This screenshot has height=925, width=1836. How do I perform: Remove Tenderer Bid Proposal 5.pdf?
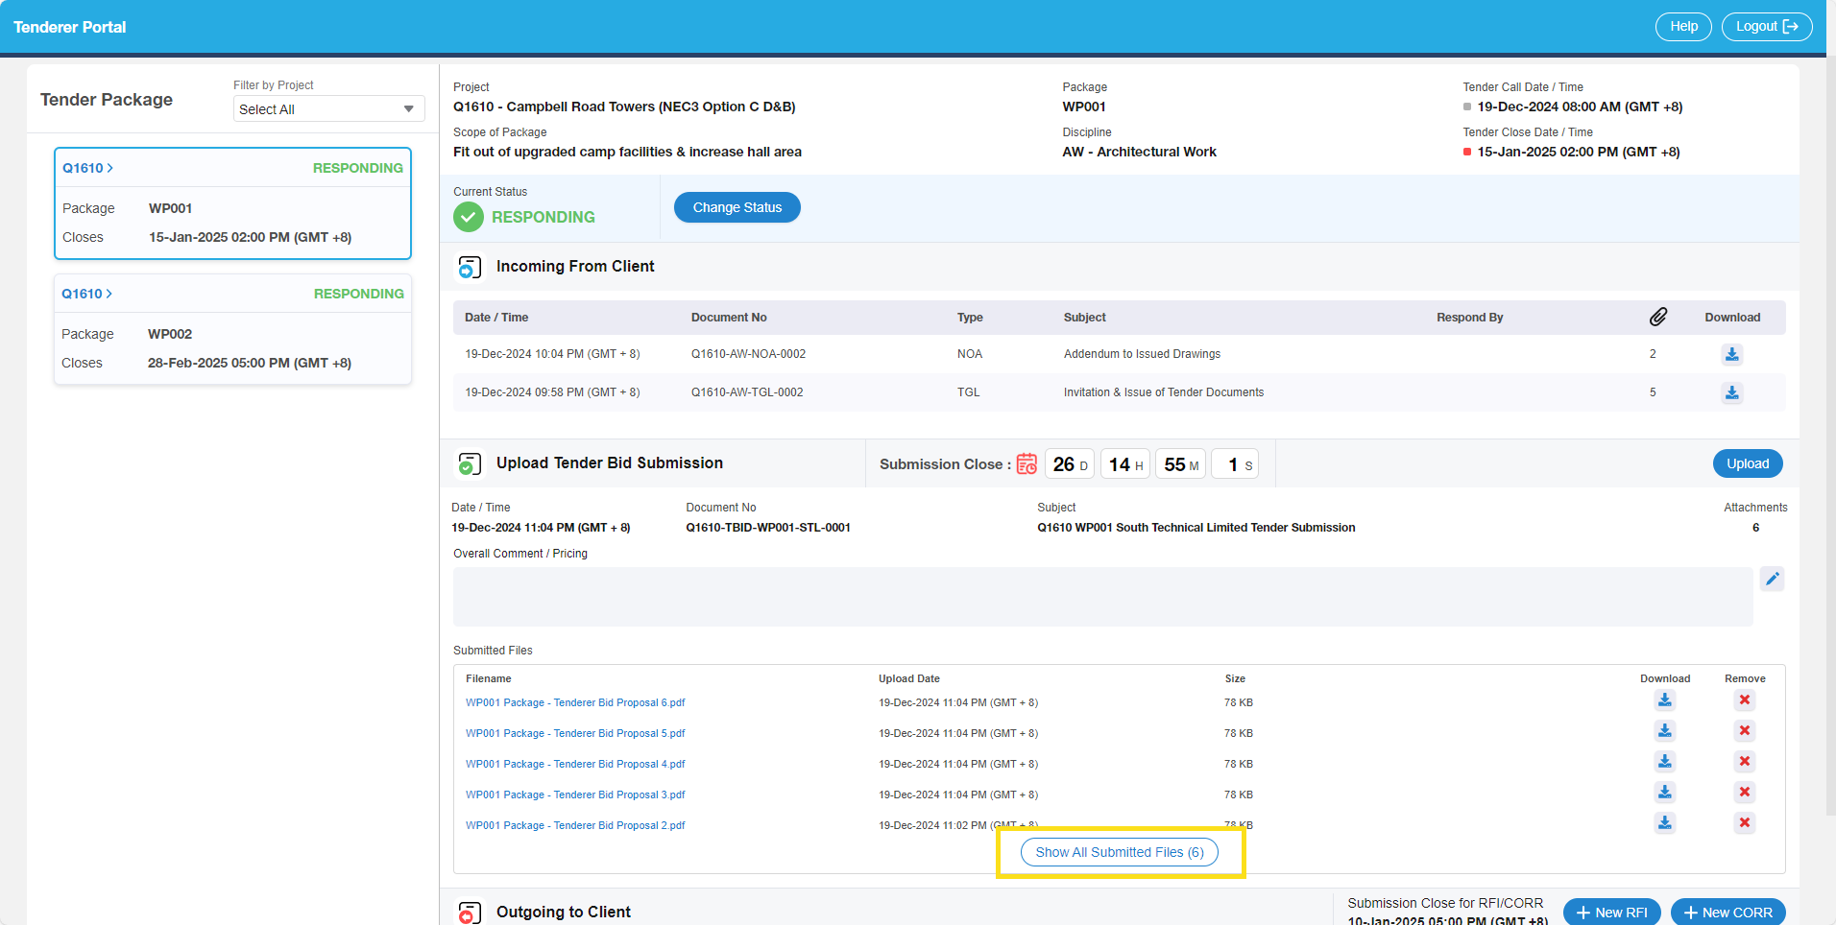(x=1745, y=731)
